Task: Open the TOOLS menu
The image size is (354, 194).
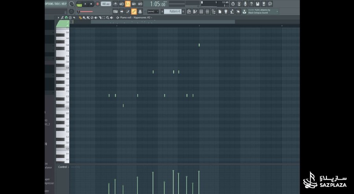Action: 57,4
